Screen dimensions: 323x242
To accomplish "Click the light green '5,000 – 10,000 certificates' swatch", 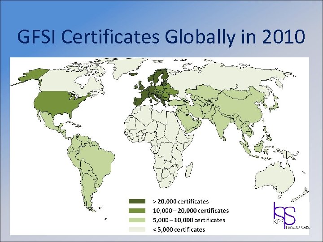I will pos(137,220).
